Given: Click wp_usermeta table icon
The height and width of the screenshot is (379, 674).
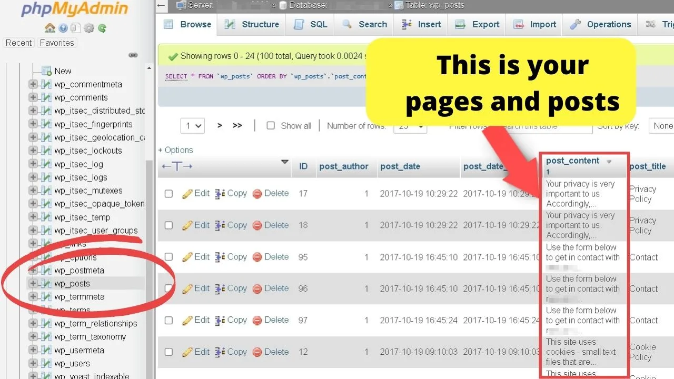Looking at the screenshot, I should point(46,350).
